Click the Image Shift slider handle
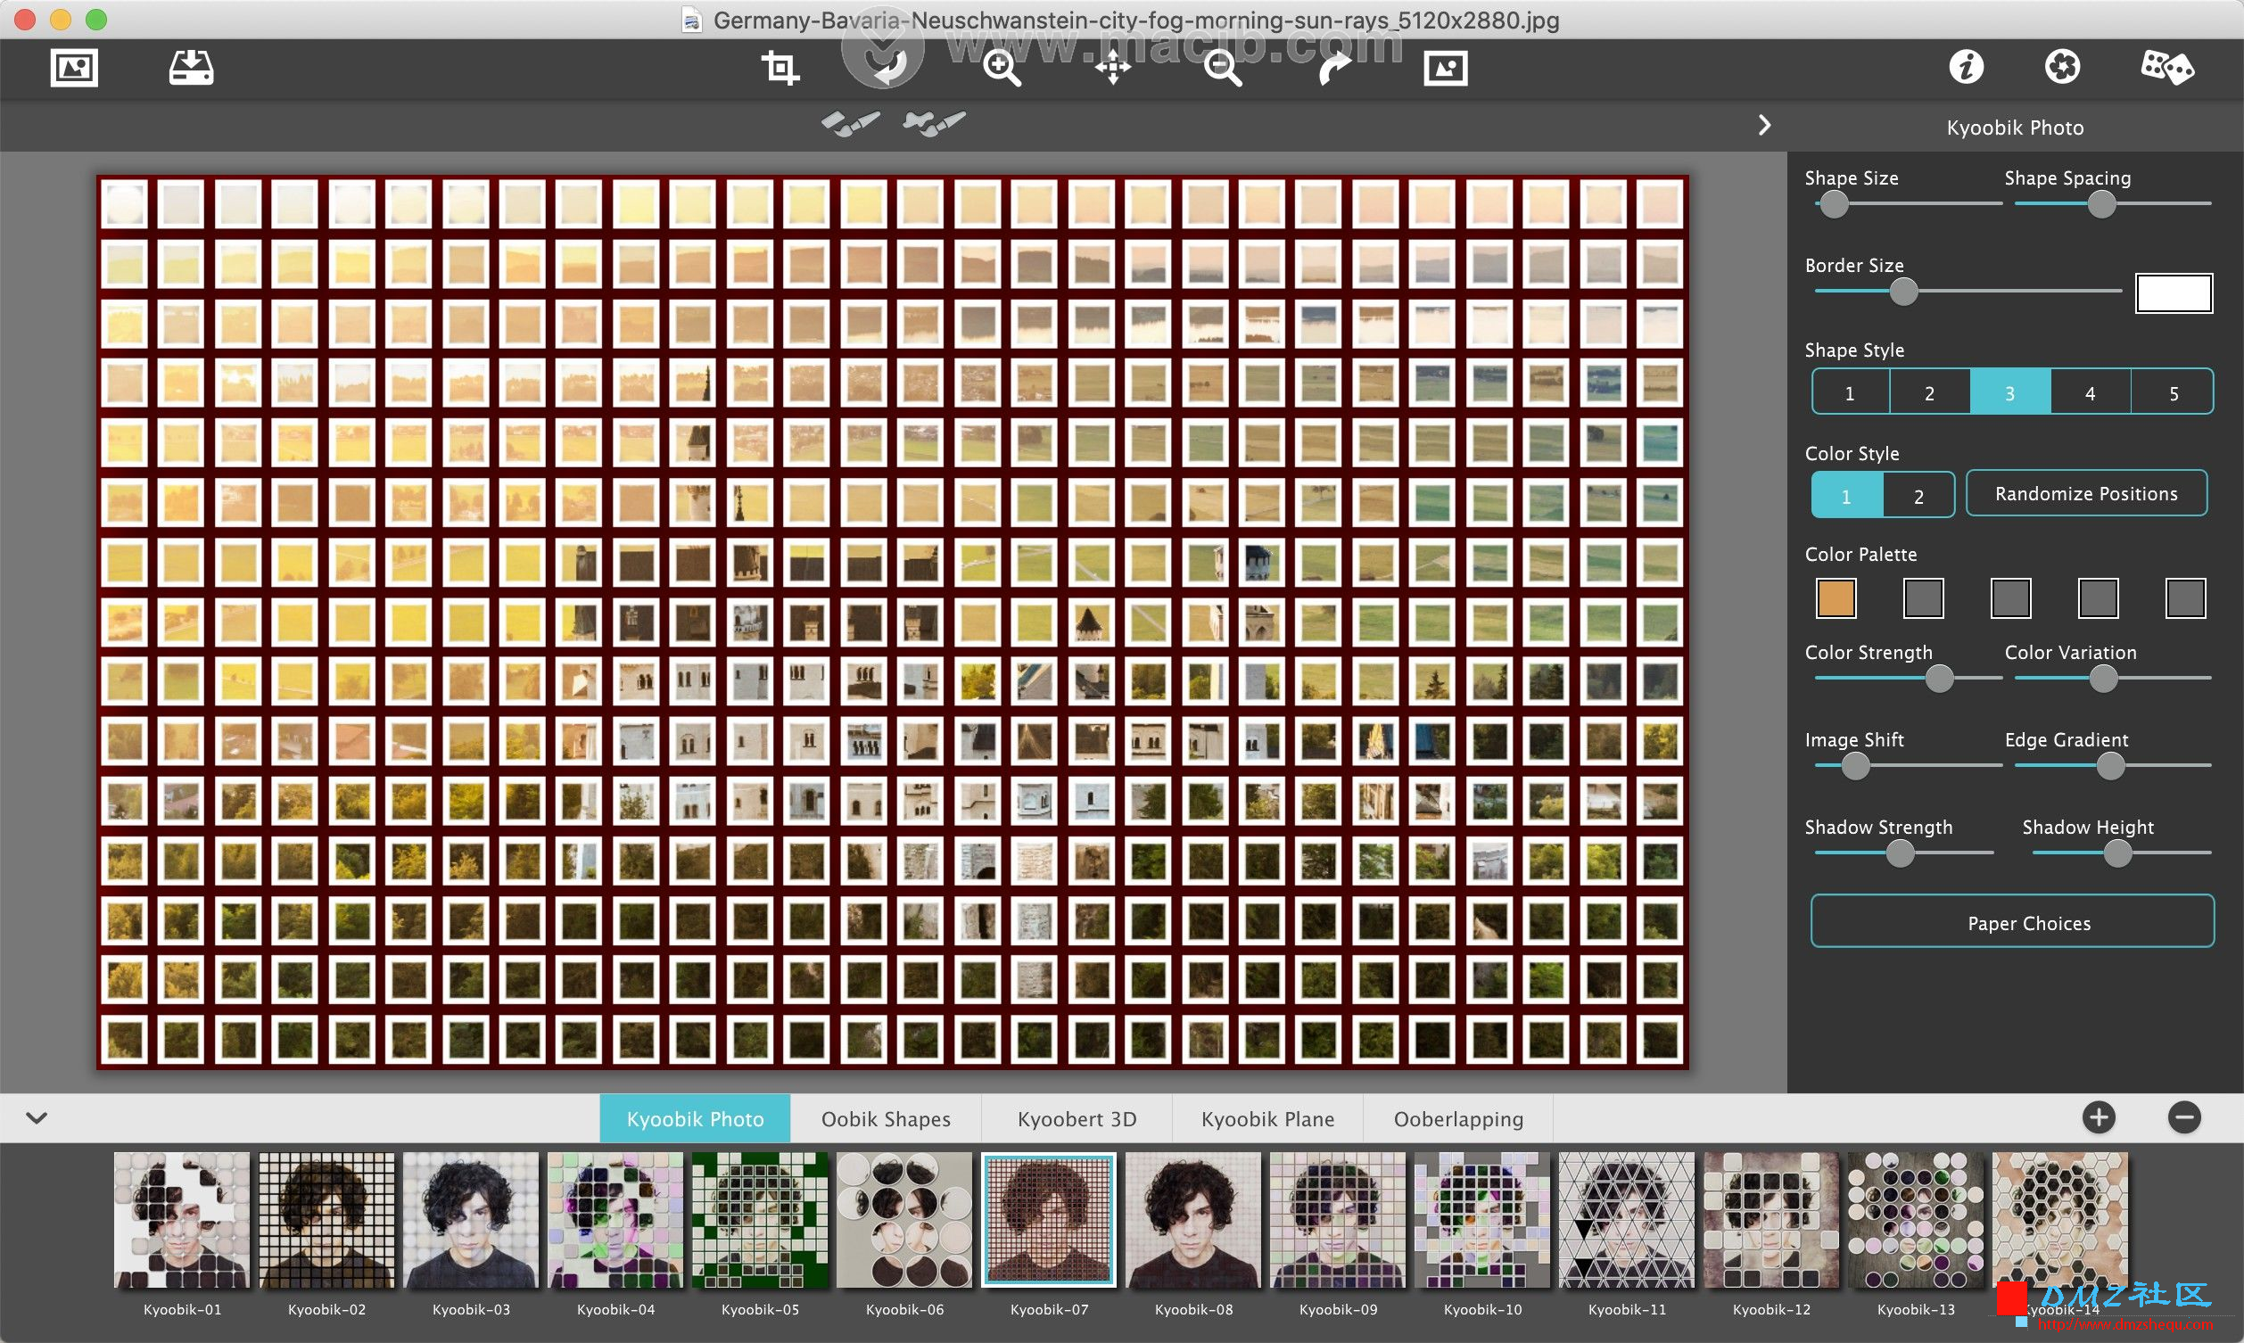The width and height of the screenshot is (2244, 1343). (1856, 767)
